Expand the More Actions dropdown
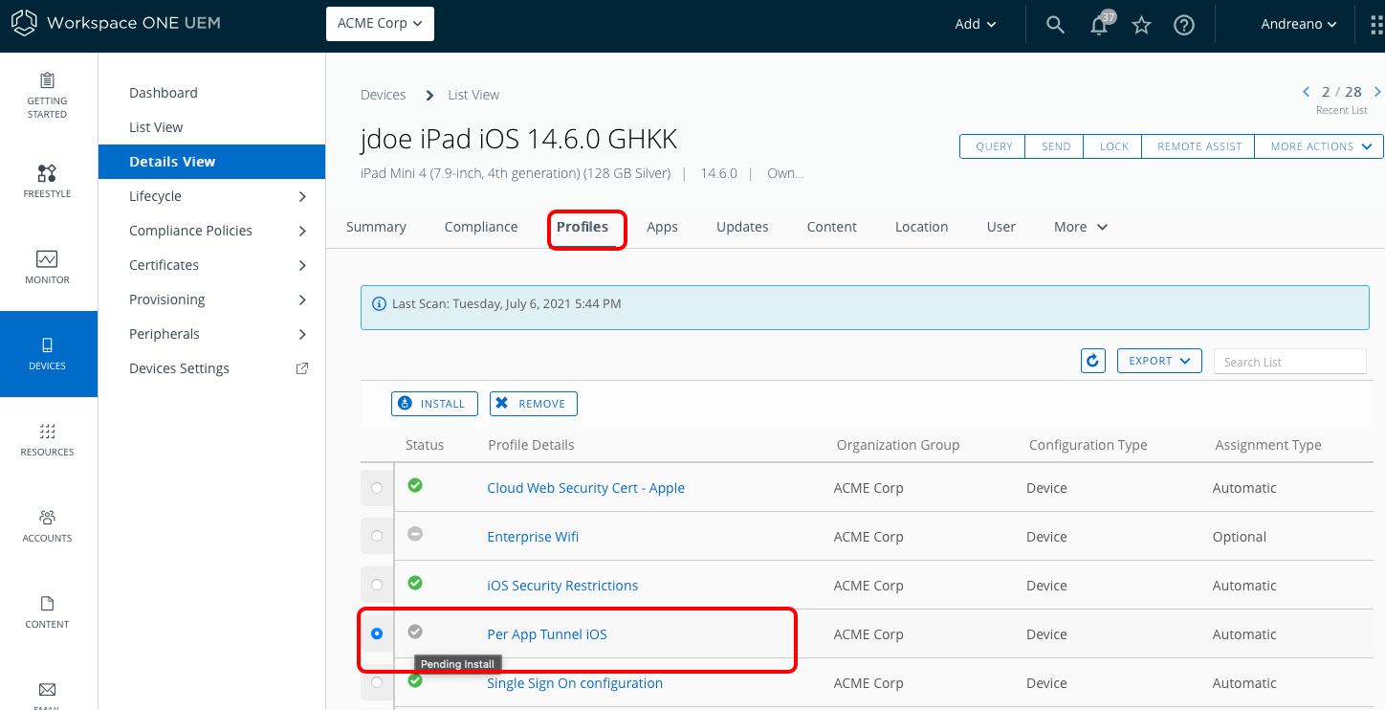The height and width of the screenshot is (710, 1385). pyautogui.click(x=1318, y=146)
